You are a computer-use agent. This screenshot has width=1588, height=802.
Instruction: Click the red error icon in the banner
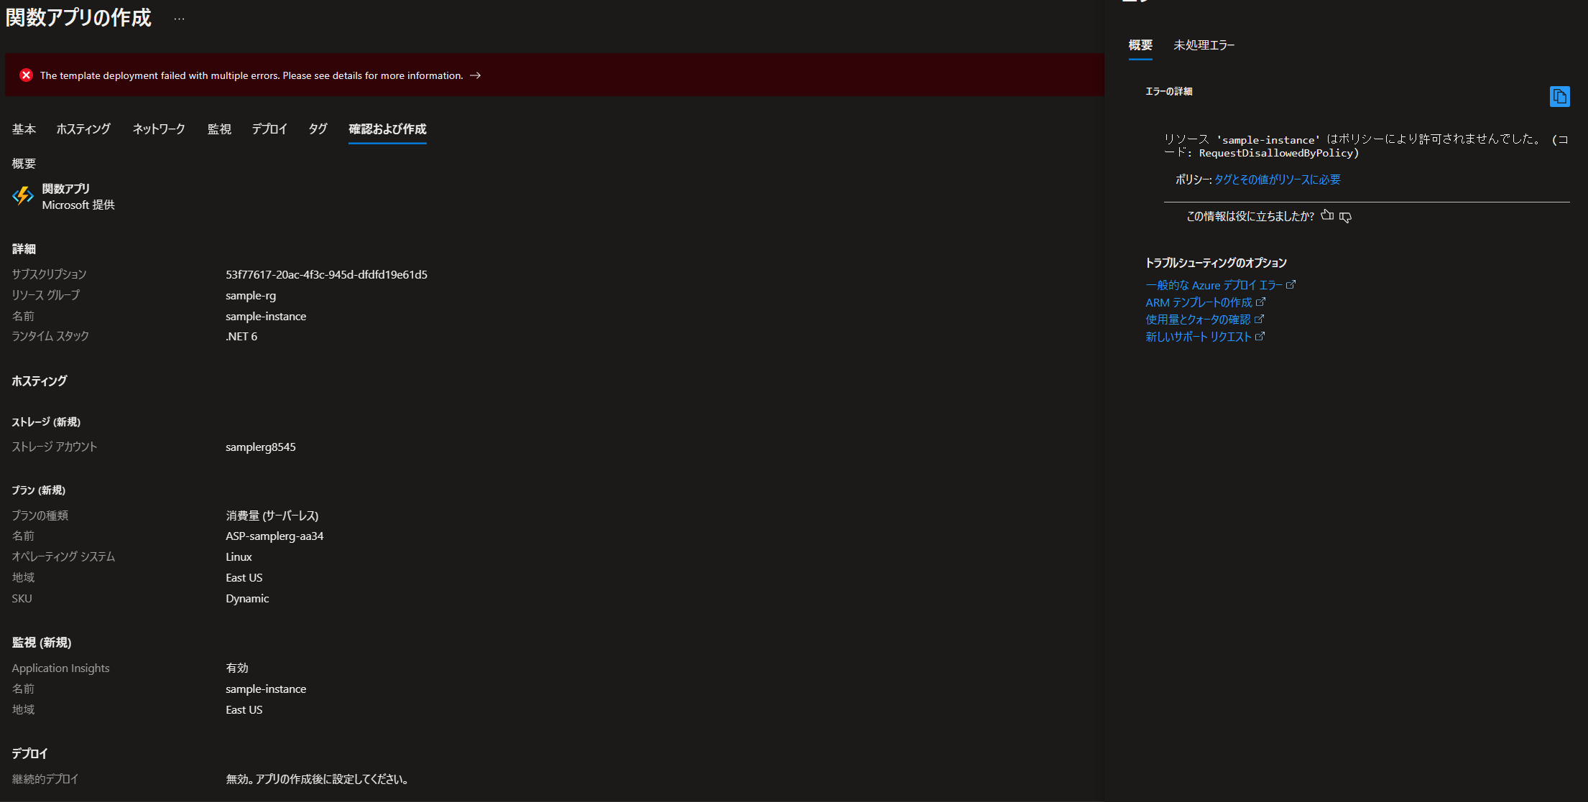pyautogui.click(x=27, y=75)
